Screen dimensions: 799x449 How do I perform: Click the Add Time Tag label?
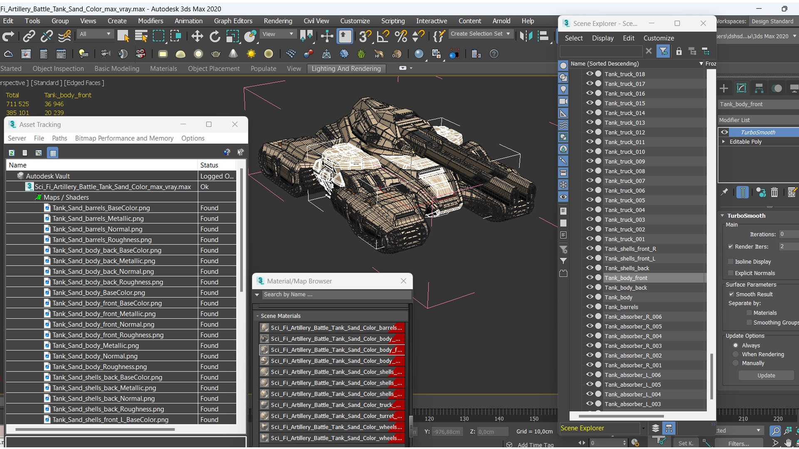pyautogui.click(x=535, y=445)
